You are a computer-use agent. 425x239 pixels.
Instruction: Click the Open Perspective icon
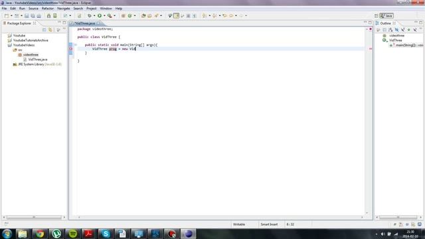(x=377, y=16)
